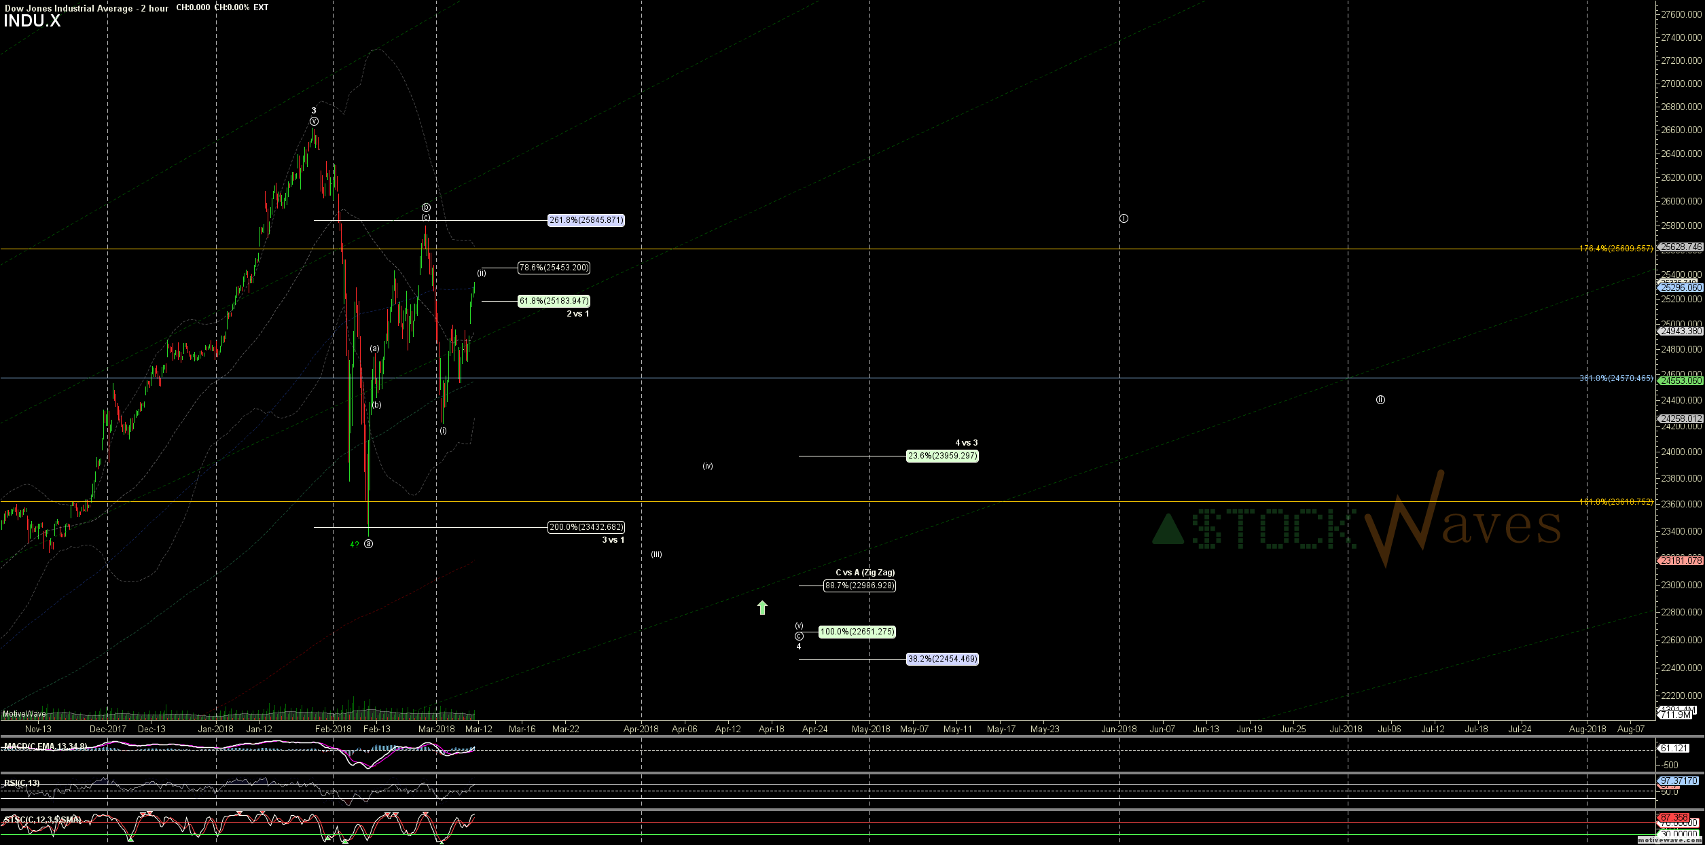Screen dimensions: 1705x845
Task: Select the (iii) projected wave label
Action: 657,554
